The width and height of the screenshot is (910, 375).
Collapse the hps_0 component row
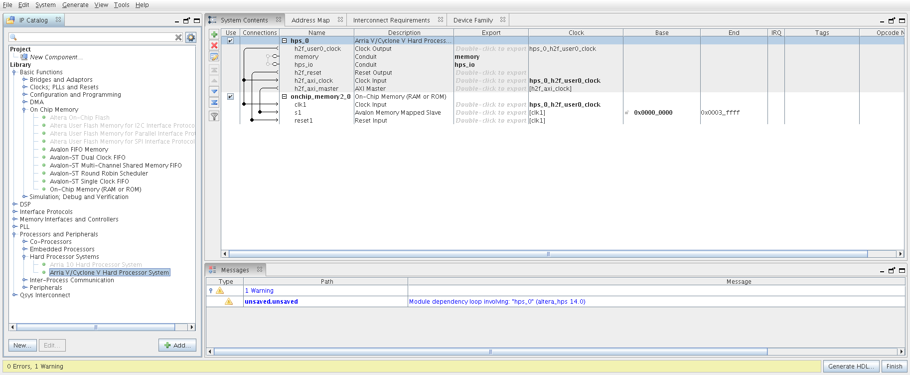tap(285, 41)
